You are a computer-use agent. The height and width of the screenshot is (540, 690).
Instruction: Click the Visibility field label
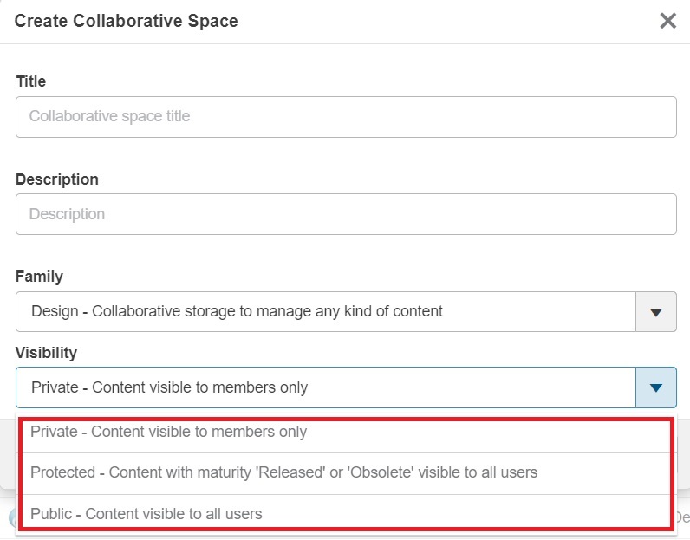tap(46, 353)
